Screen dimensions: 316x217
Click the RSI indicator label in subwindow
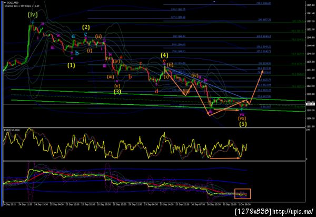click(x=12, y=131)
